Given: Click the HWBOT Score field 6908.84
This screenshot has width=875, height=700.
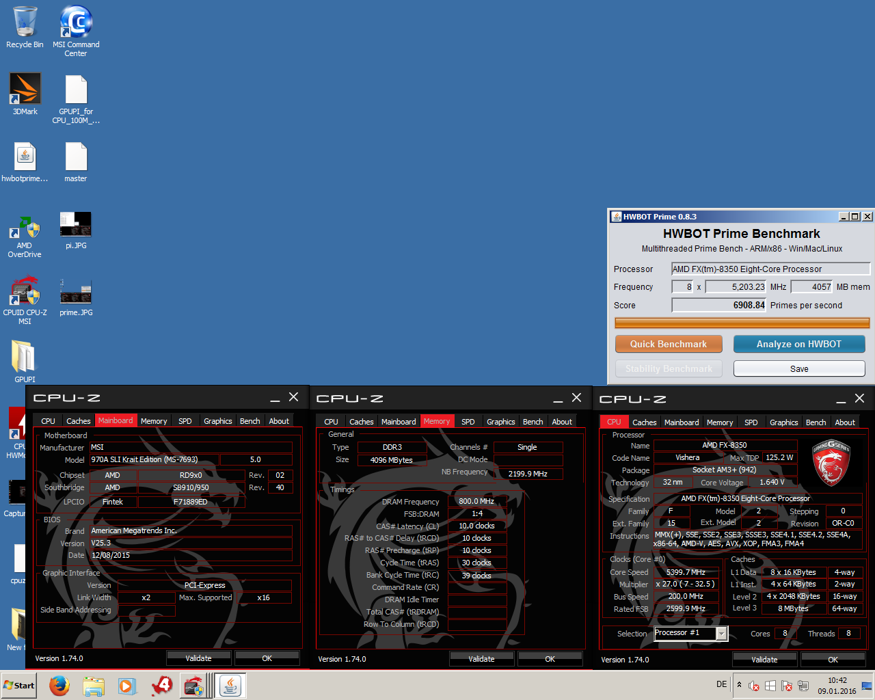Looking at the screenshot, I should pos(719,305).
